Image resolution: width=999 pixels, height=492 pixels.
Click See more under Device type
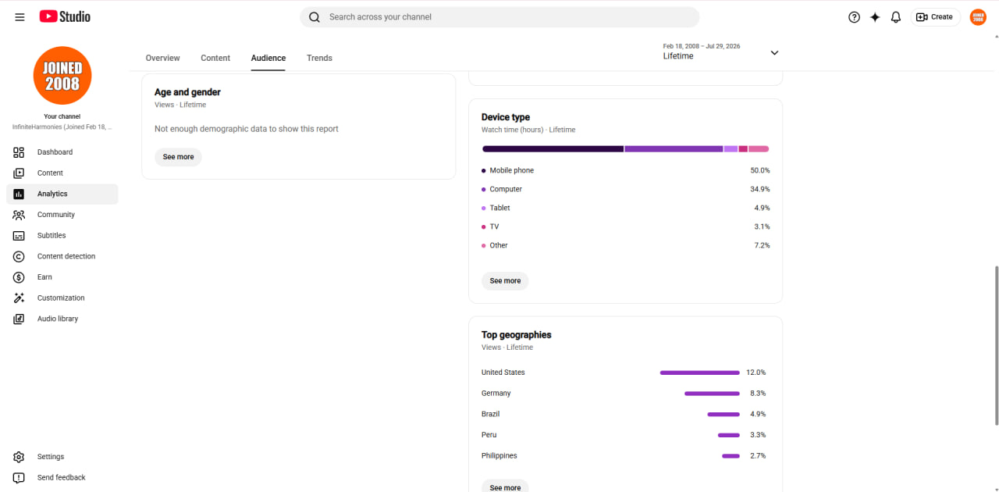(505, 281)
